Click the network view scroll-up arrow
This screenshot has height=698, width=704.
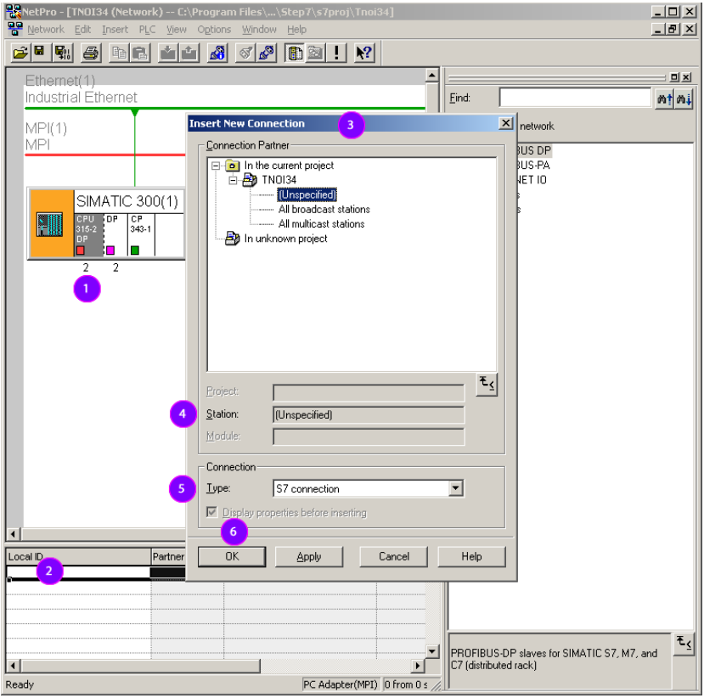(432, 75)
